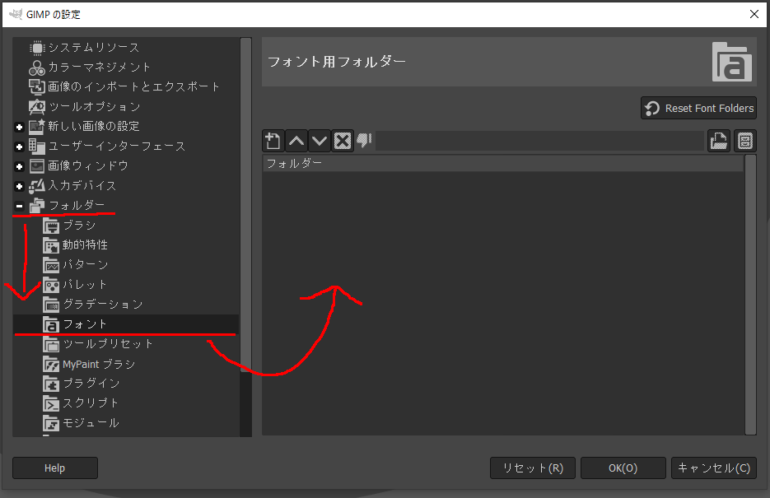Click the Image Window icon
The image size is (770, 498).
[37, 165]
